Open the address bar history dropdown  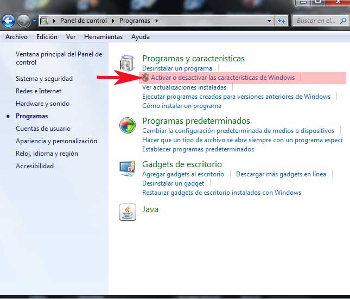[270, 21]
